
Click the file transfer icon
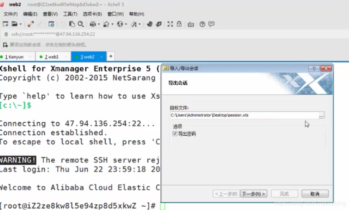[106, 24]
